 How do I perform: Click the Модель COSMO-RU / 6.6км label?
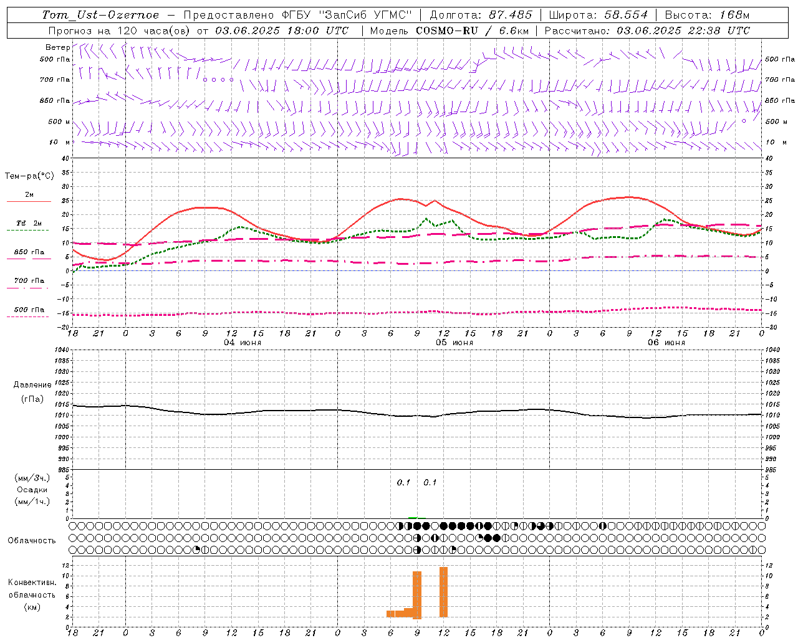pyautogui.click(x=449, y=31)
